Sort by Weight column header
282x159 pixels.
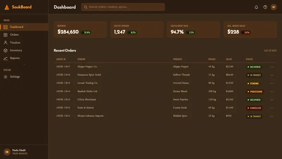pos(212,59)
